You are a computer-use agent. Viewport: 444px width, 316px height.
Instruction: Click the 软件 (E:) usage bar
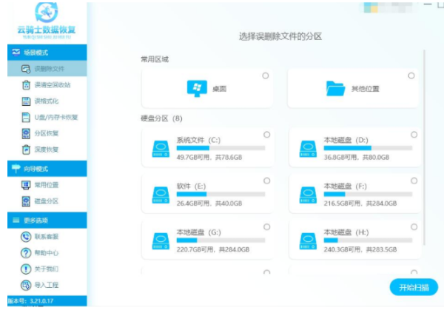220,194
